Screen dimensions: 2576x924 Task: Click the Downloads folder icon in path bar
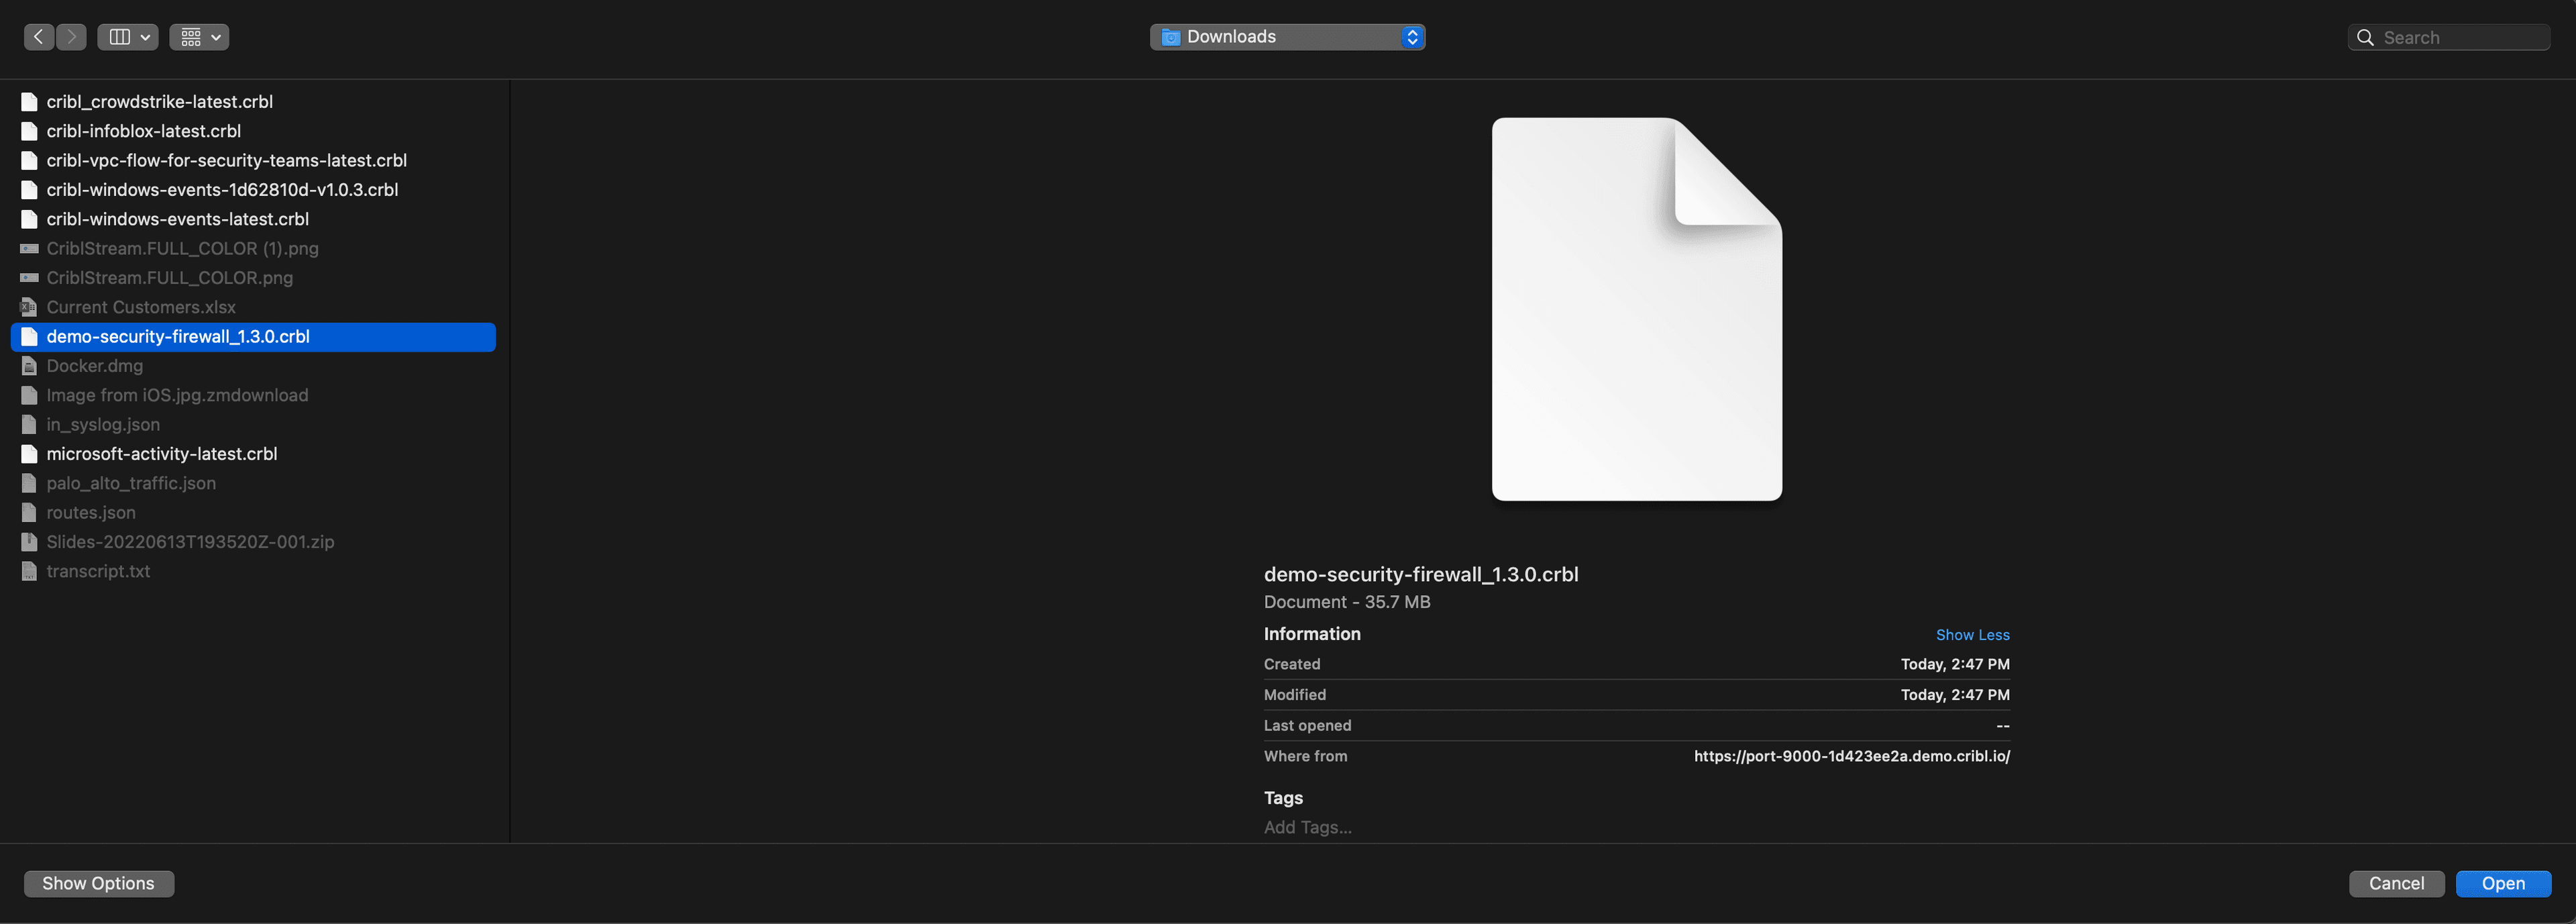coord(1170,36)
